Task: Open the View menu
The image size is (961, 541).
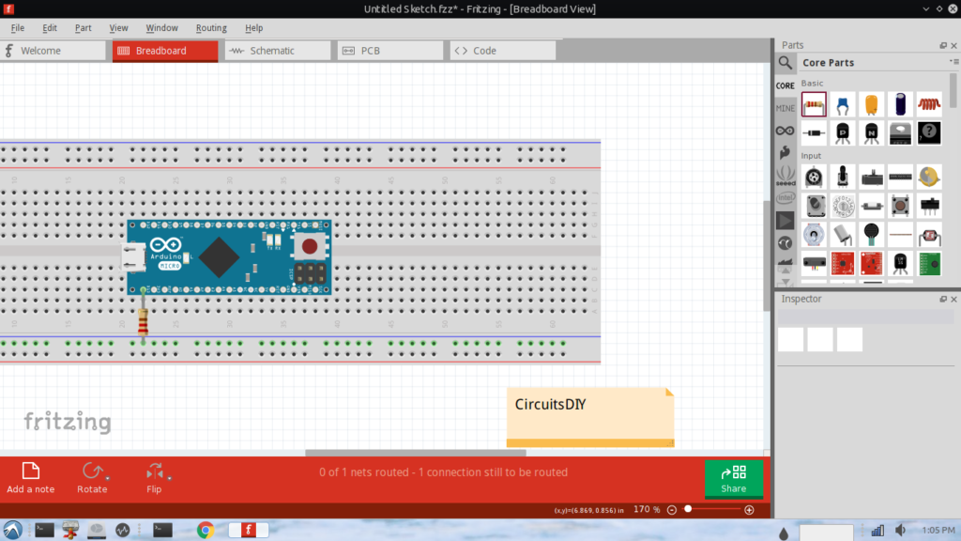Action: [x=118, y=27]
